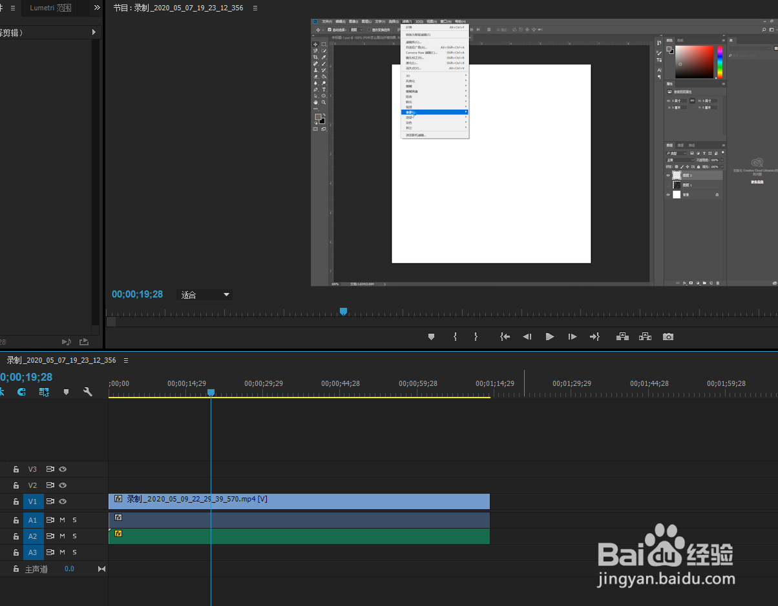The image size is (778, 606).
Task: Open the 适合 zoom level dropdown
Action: click(205, 295)
